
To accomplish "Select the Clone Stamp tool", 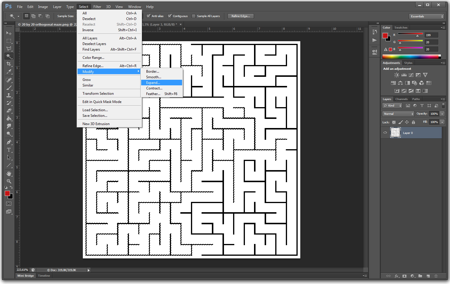I will 9,95.
